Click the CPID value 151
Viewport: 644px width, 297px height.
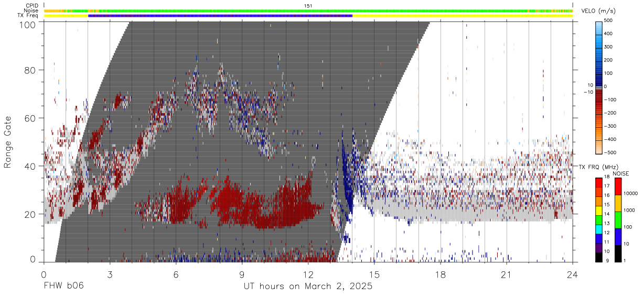click(308, 6)
